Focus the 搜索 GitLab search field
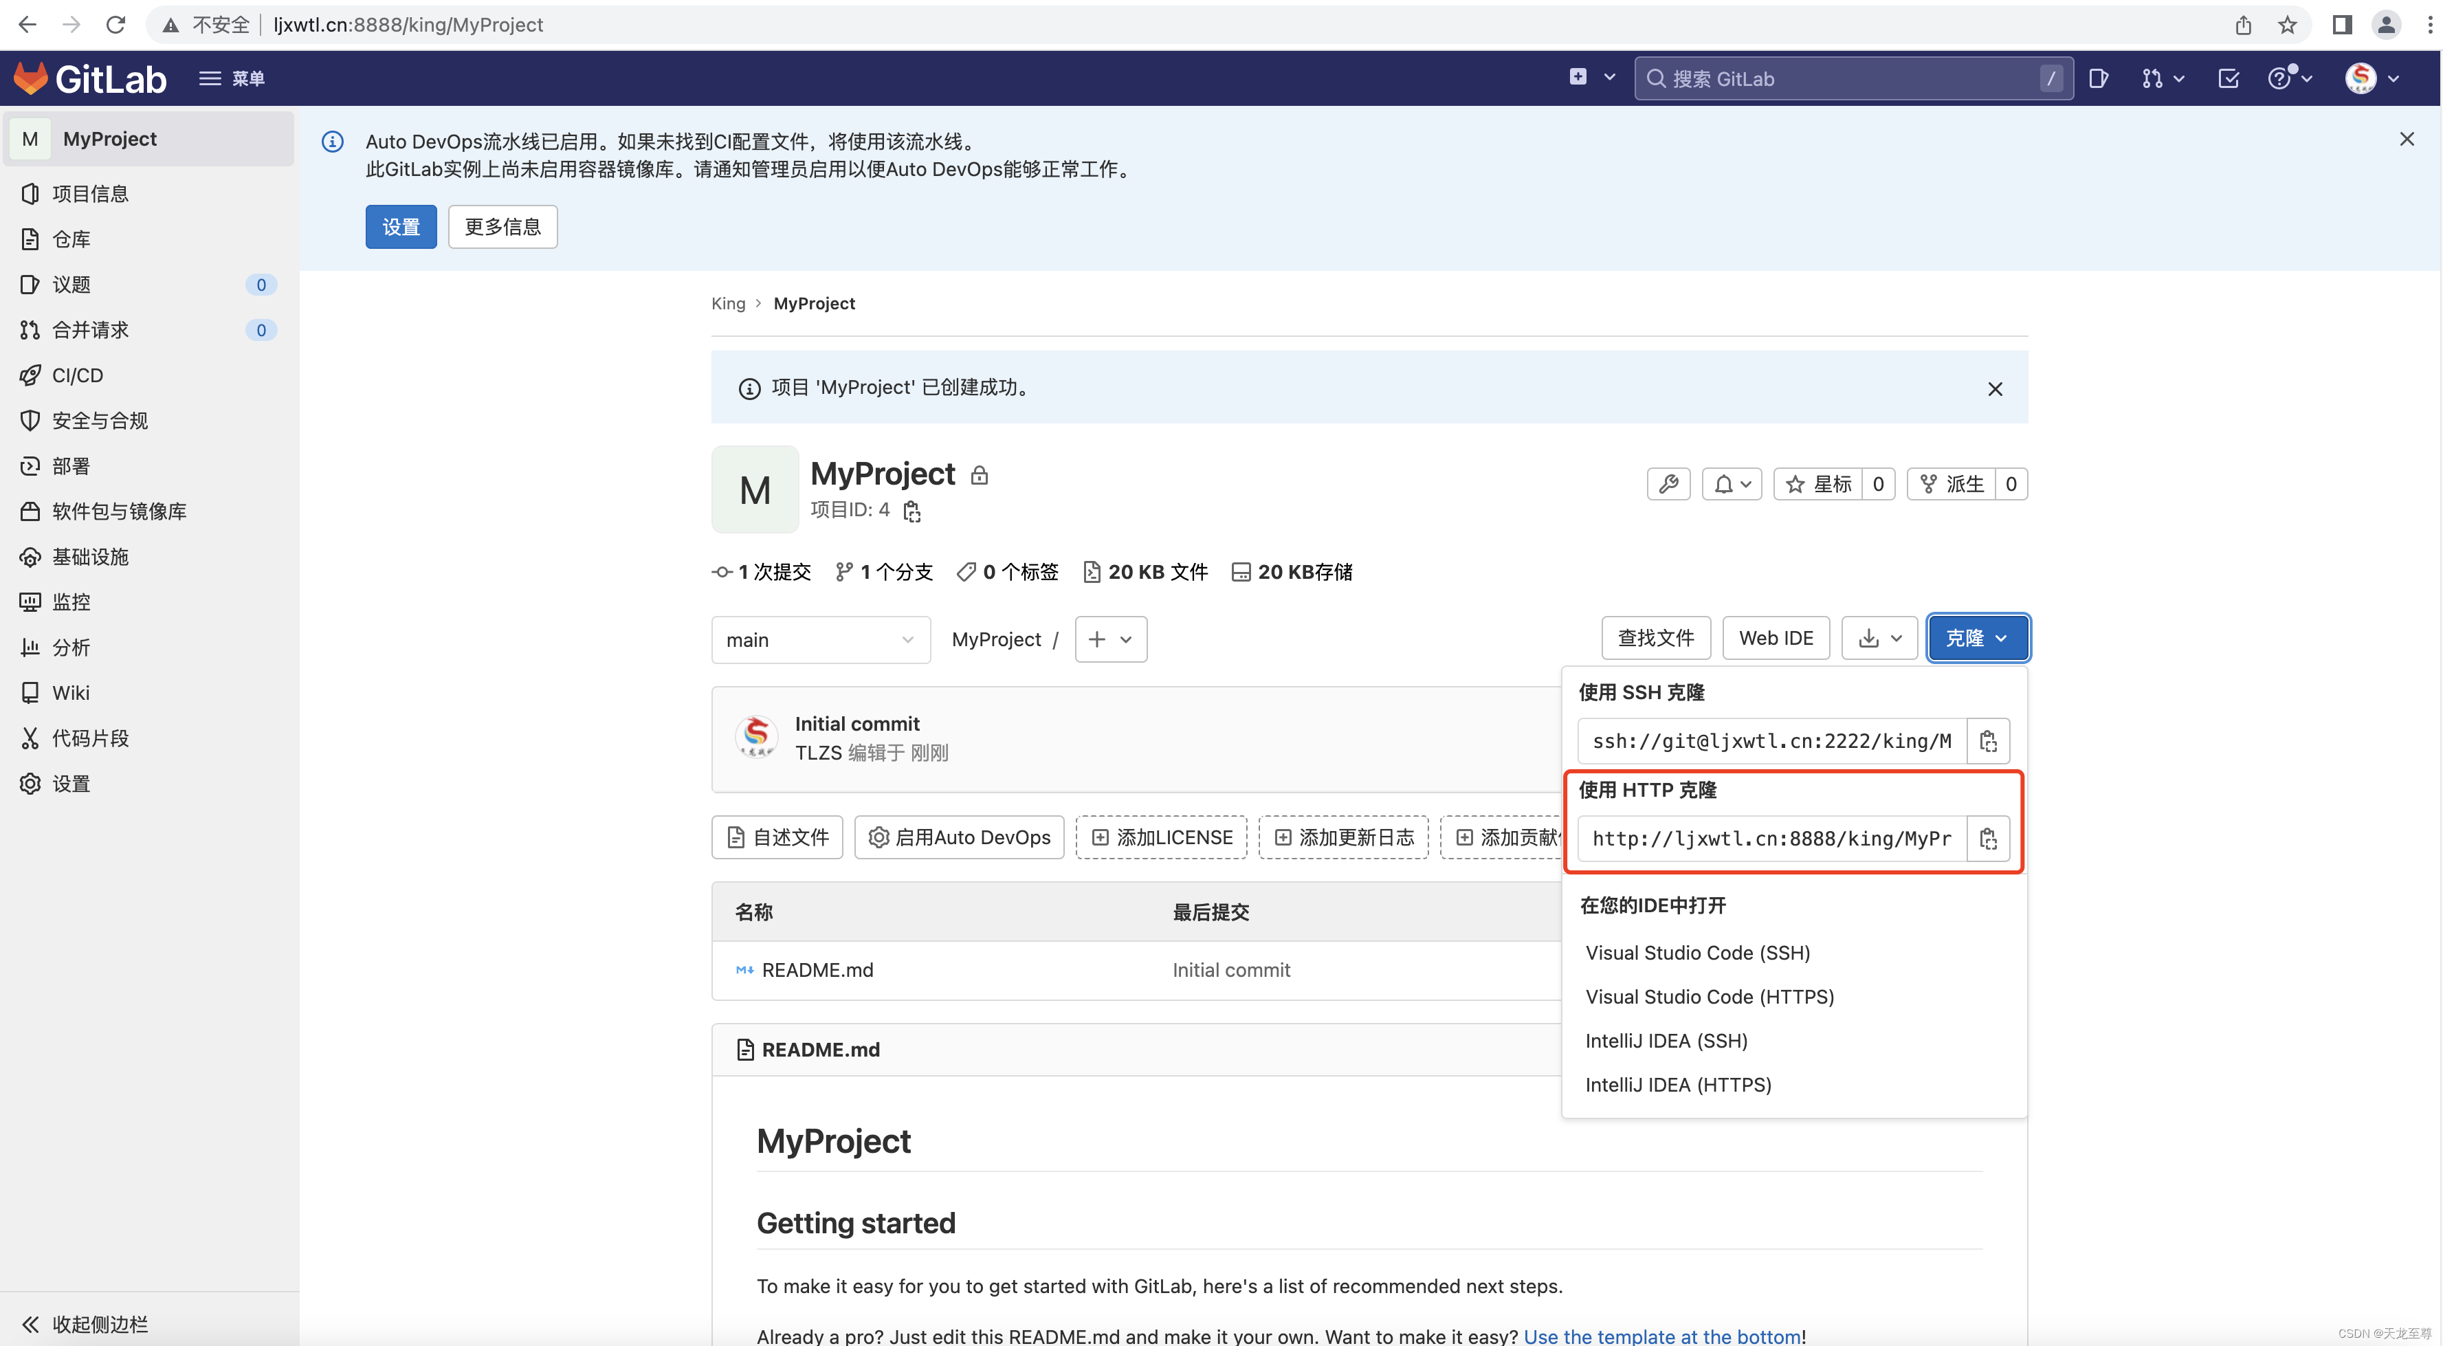Image resolution: width=2443 pixels, height=1346 pixels. pos(1853,79)
